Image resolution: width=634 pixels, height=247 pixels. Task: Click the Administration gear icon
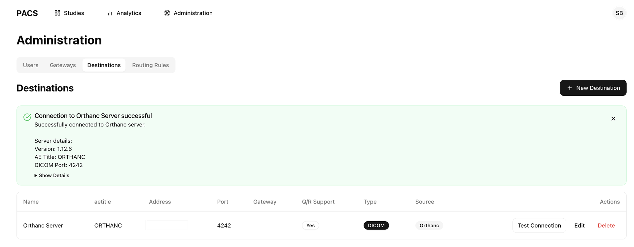point(167,13)
